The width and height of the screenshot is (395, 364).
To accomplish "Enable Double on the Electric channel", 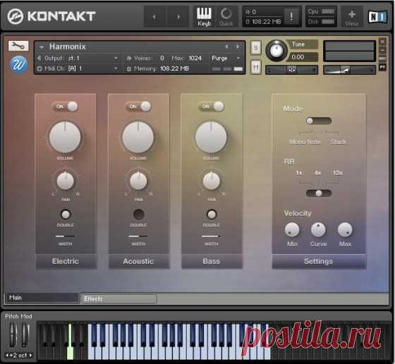I will tap(66, 214).
